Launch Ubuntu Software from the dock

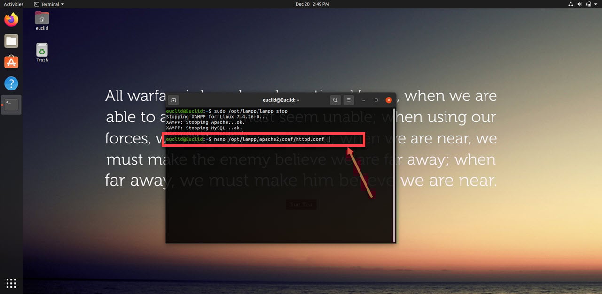tap(11, 62)
